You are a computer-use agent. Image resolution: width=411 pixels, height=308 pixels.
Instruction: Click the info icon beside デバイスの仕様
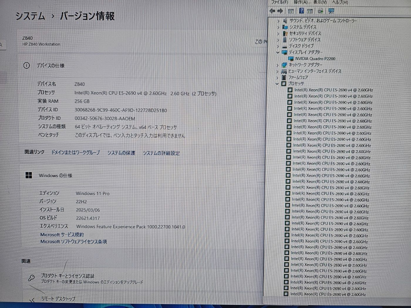coord(26,65)
